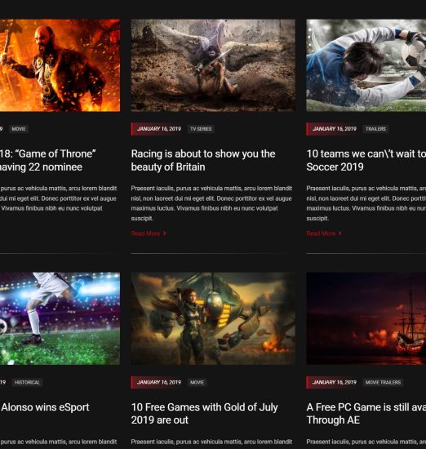Select the TRAILERS category tag

(x=375, y=129)
